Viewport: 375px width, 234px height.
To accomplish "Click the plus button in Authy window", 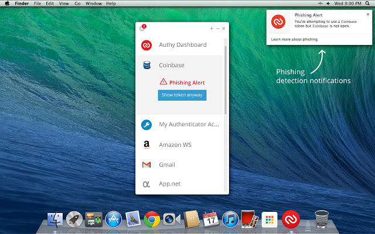I will pyautogui.click(x=212, y=29).
